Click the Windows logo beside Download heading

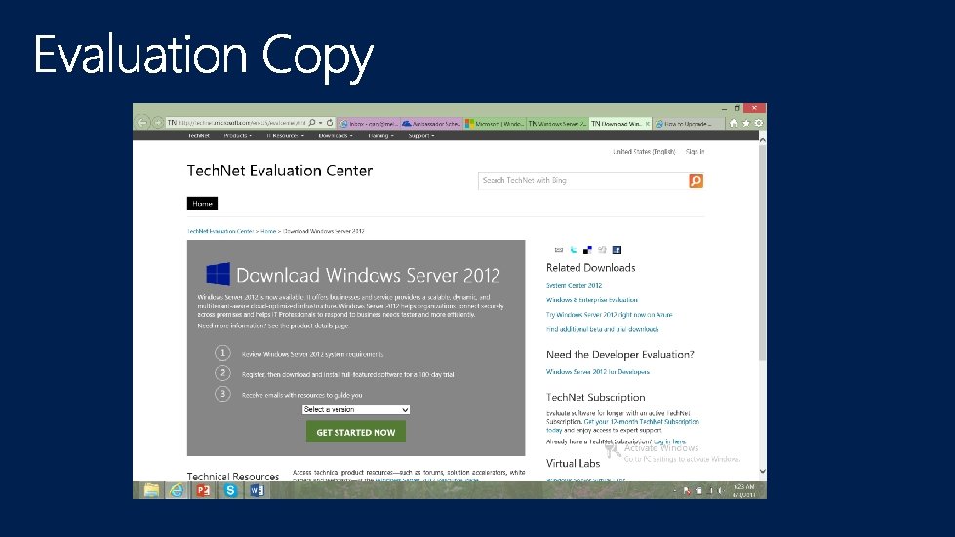tap(219, 274)
